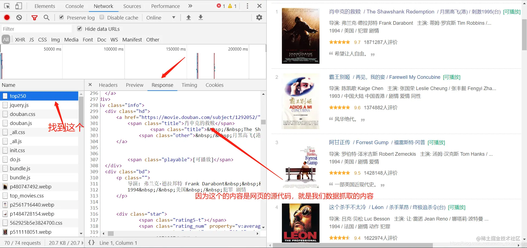
Task: Filter requests by Media
Action: [71, 40]
